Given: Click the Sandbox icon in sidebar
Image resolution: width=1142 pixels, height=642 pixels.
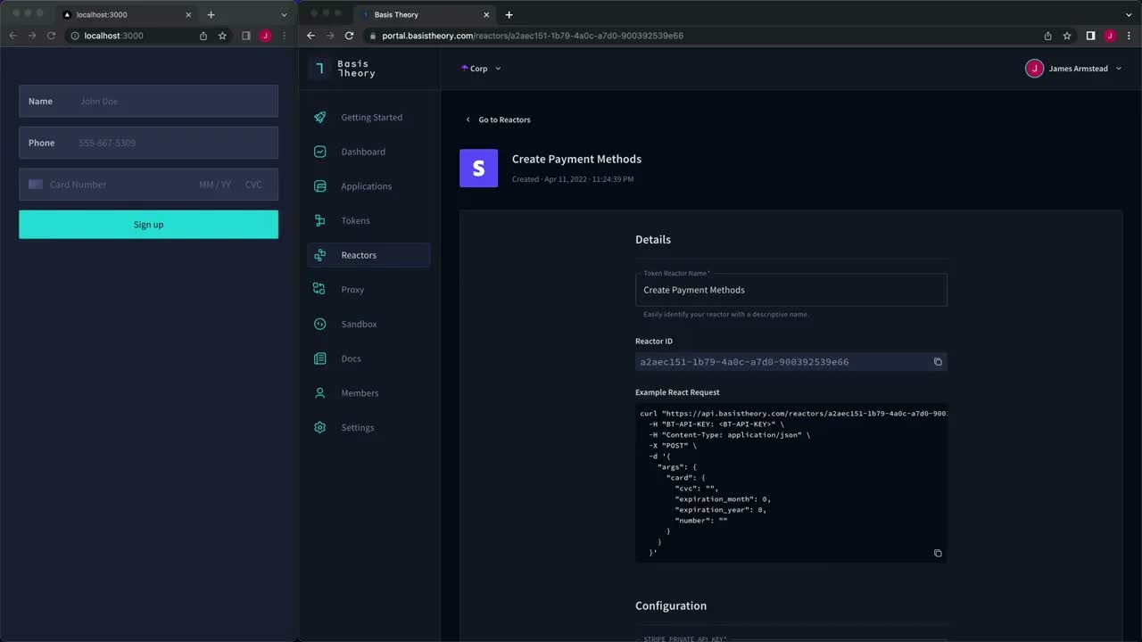Looking at the screenshot, I should click(x=320, y=324).
